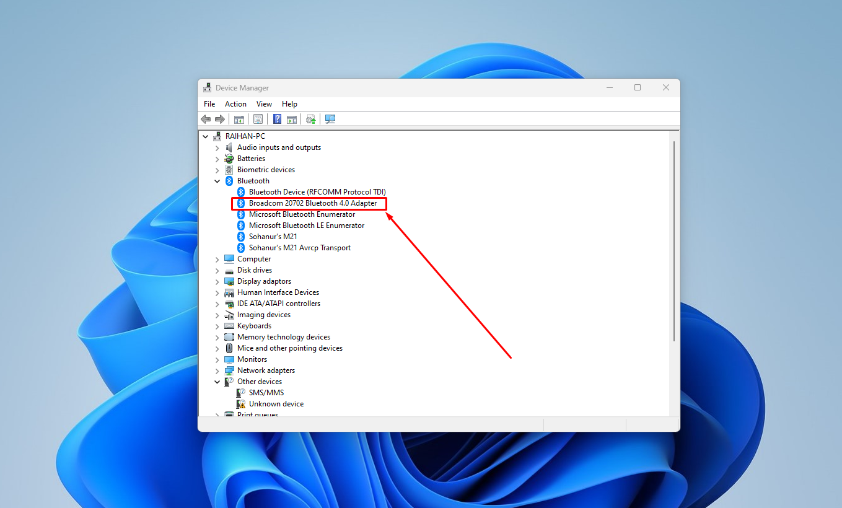842x508 pixels.
Task: Select the IDE ATA/ATAPI controllers icon
Action: coord(229,304)
